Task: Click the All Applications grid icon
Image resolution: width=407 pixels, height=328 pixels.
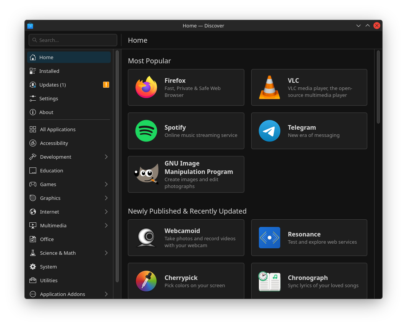Action: point(33,129)
